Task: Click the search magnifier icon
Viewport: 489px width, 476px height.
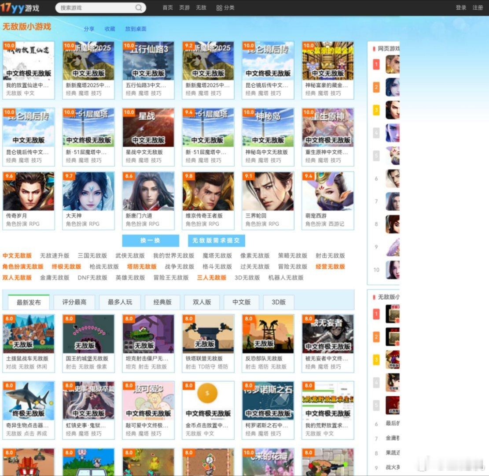Action: pyautogui.click(x=139, y=7)
